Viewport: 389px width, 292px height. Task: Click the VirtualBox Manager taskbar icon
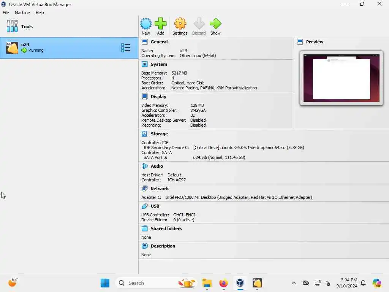tap(240, 283)
